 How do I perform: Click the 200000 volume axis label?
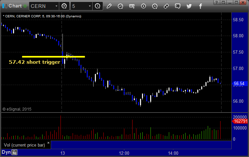(x=240, y=117)
